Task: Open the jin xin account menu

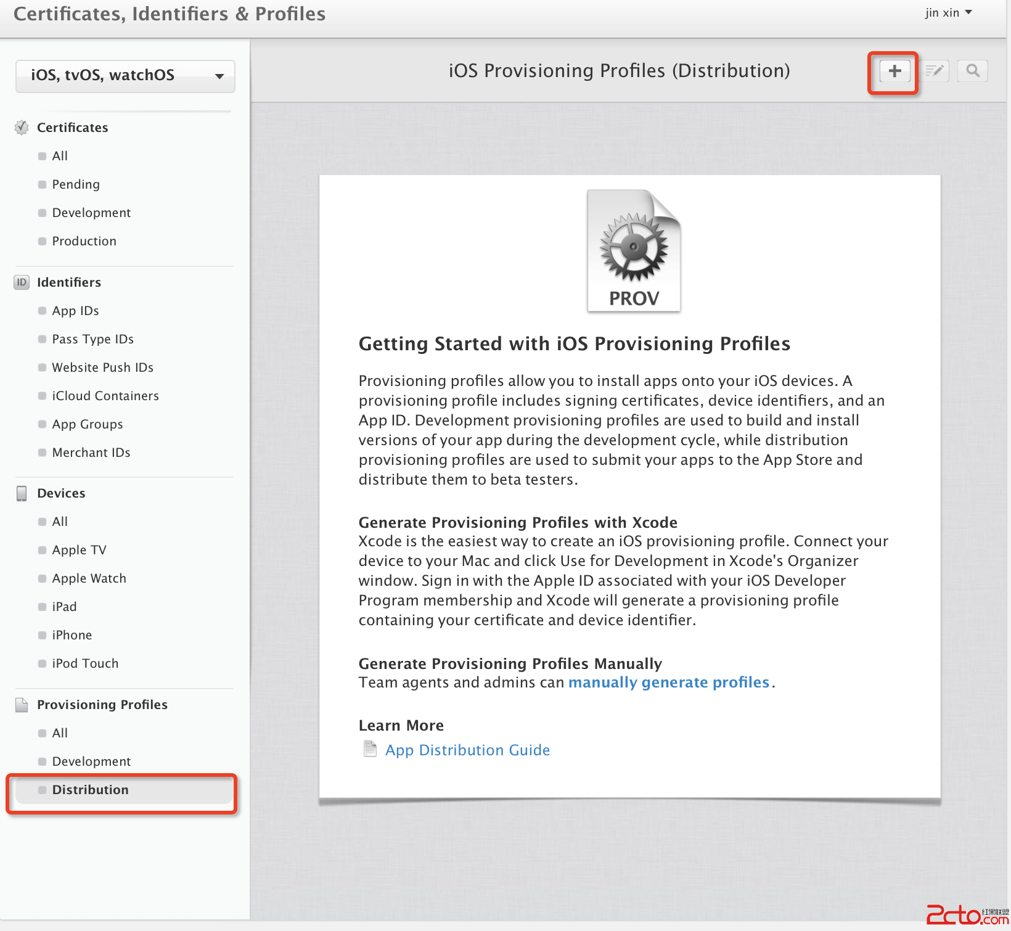Action: tap(948, 13)
